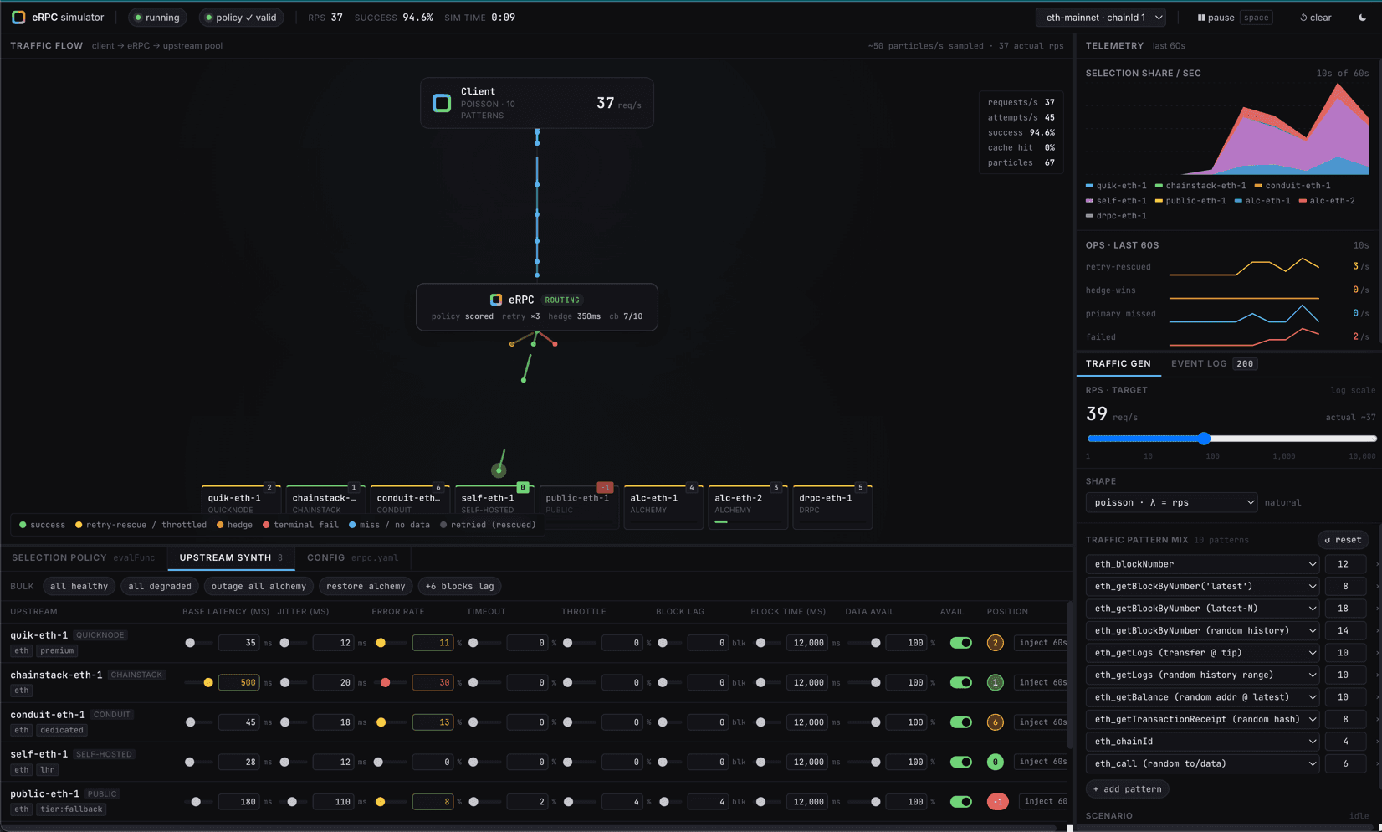Switch to Upstream Synth tab

pos(231,557)
